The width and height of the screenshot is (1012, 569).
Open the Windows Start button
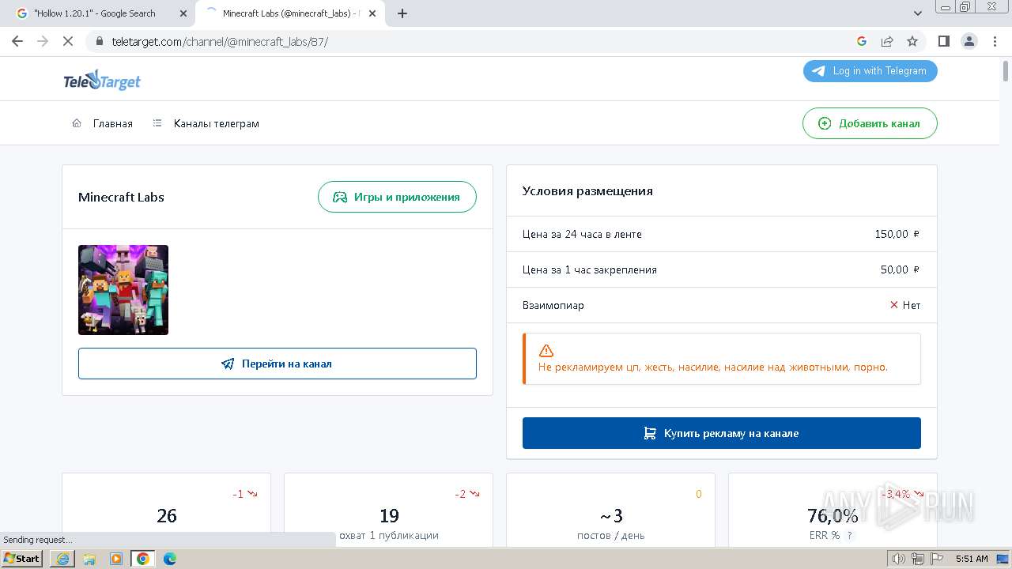(22, 558)
